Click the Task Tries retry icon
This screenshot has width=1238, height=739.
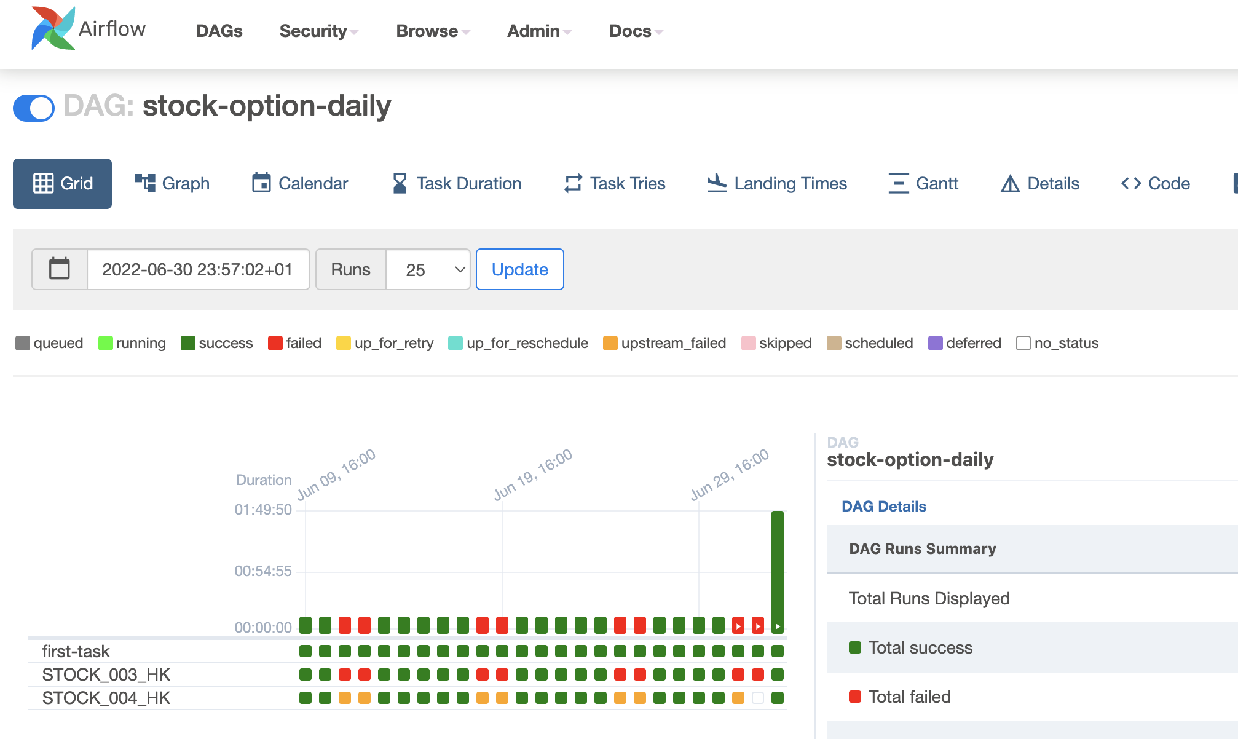(x=573, y=183)
